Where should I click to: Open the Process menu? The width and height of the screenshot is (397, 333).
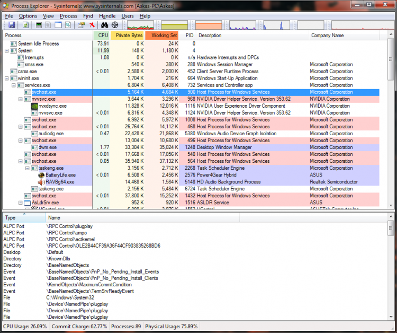(x=68, y=16)
